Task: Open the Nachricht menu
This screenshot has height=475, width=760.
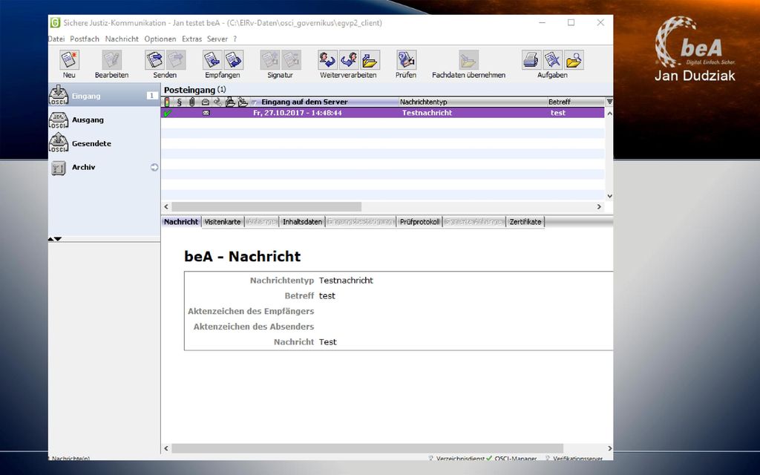Action: pyautogui.click(x=122, y=39)
